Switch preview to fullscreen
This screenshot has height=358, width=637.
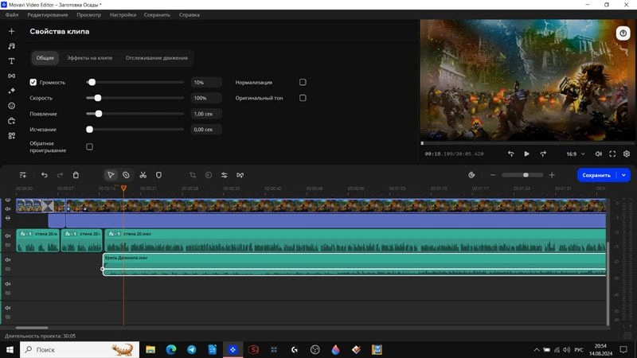point(612,154)
